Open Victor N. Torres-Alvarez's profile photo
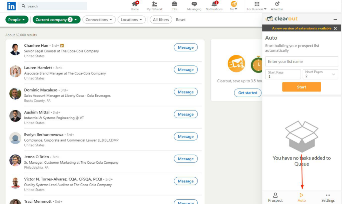 click(x=15, y=183)
